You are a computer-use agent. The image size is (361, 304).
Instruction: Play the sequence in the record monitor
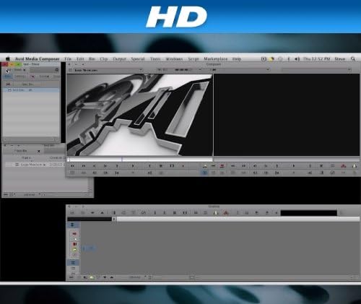tap(293, 166)
